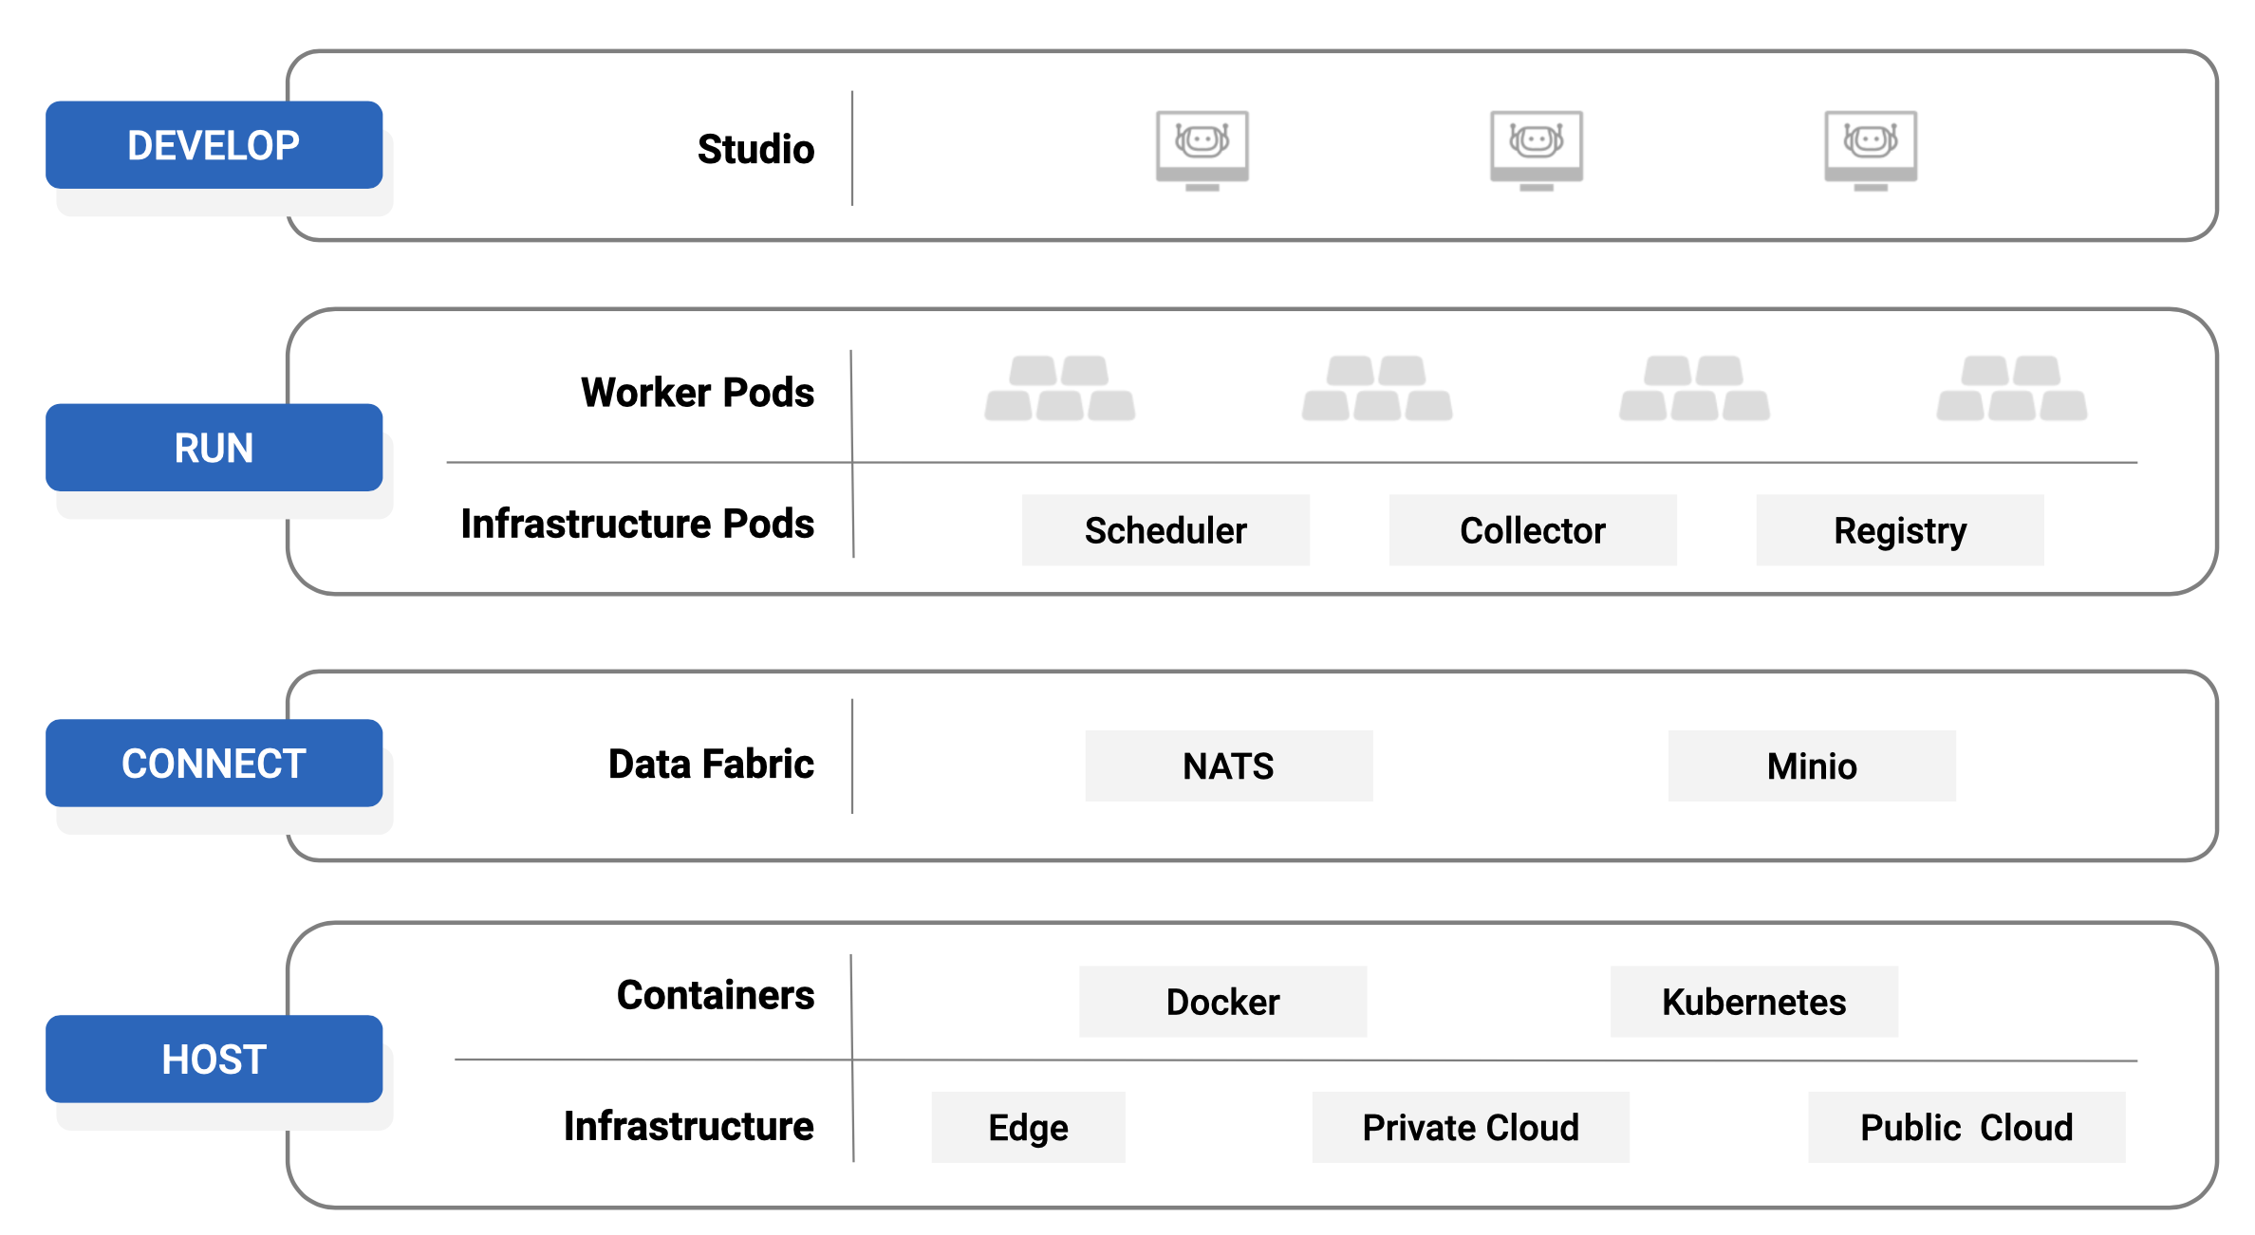Select the first Worker Pods cluster icon
Viewport: 2255px width, 1235px height.
pyautogui.click(x=1059, y=389)
